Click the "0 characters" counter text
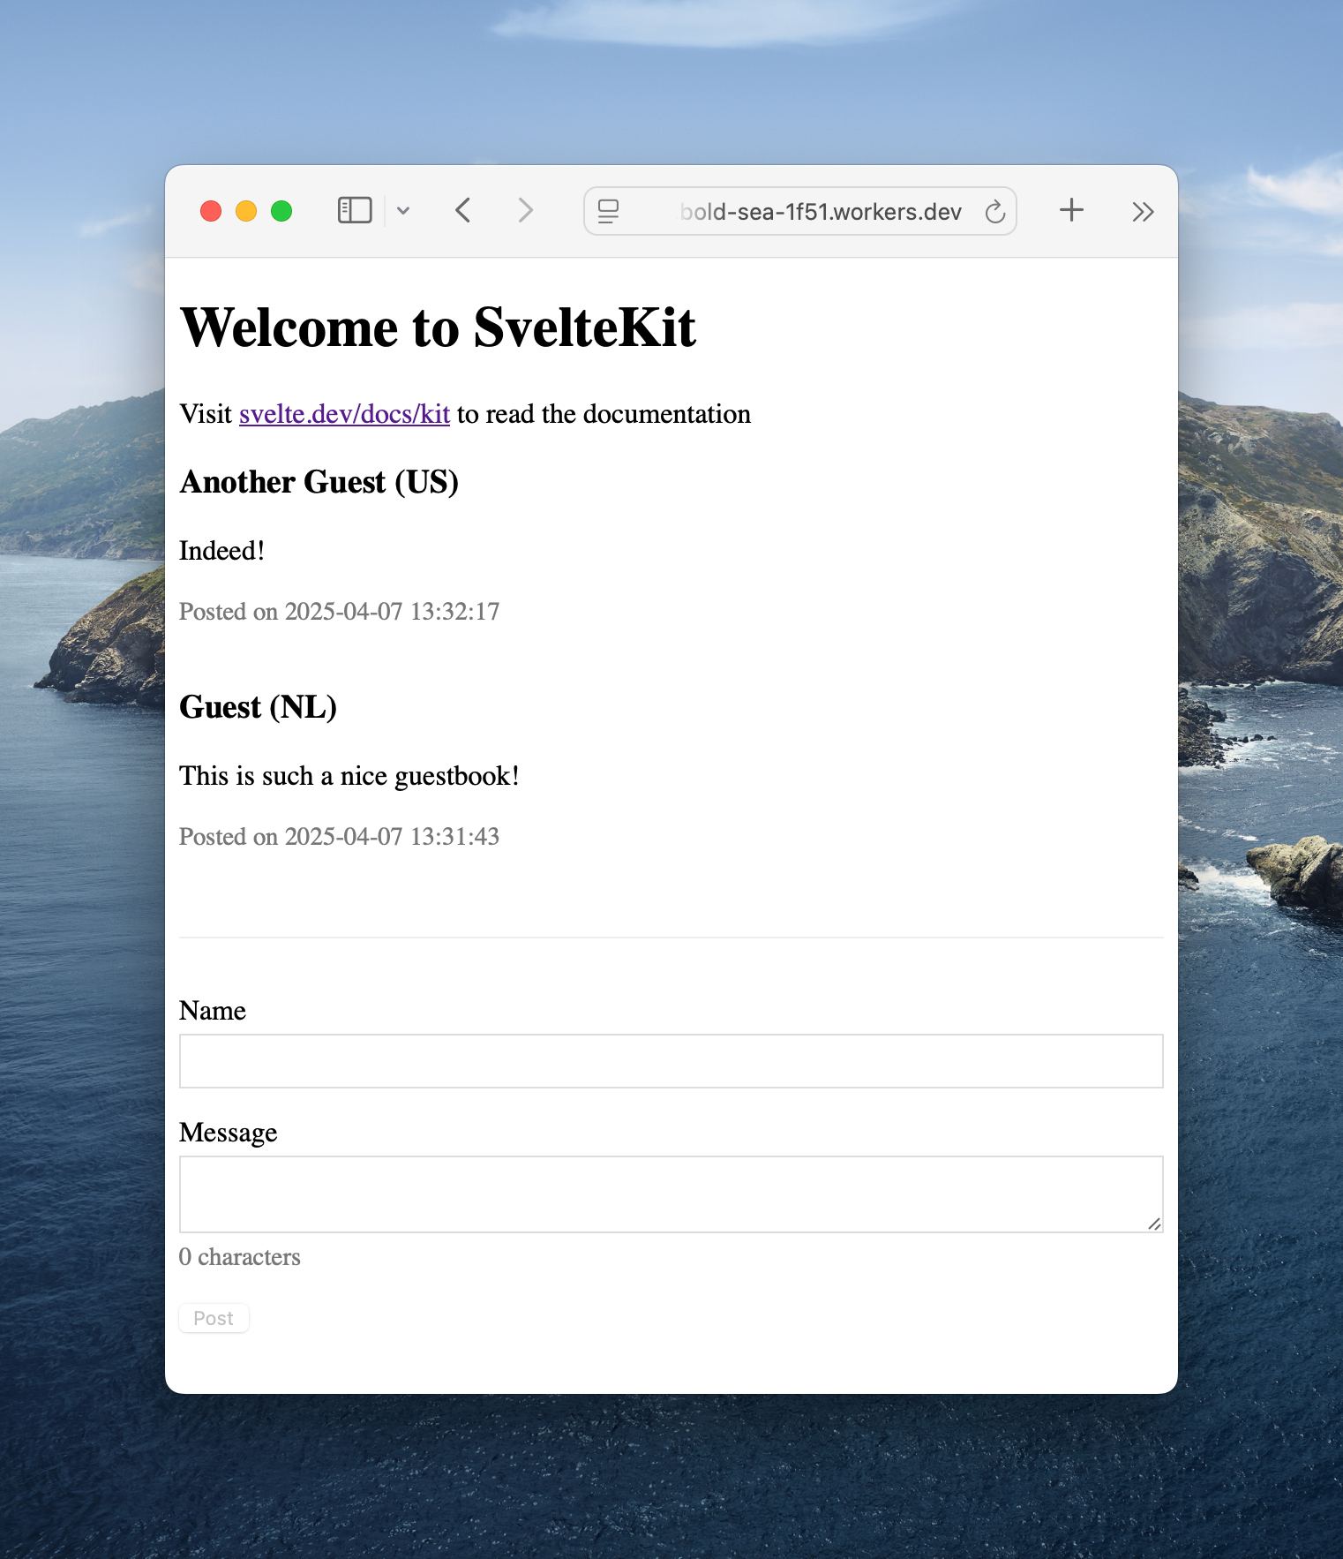Screen dimensions: 1343x1559 tap(239, 1257)
